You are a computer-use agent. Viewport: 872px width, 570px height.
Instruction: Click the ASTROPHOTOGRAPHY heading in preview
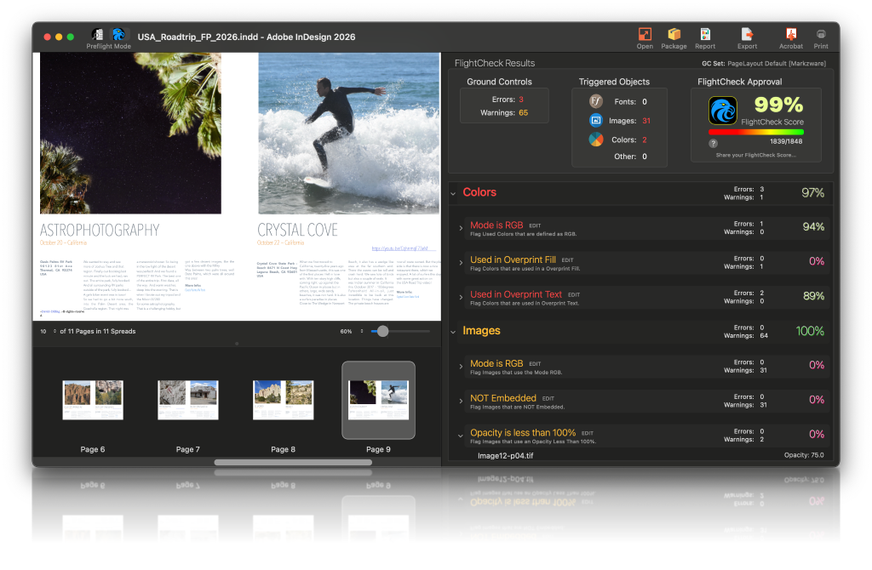(100, 230)
